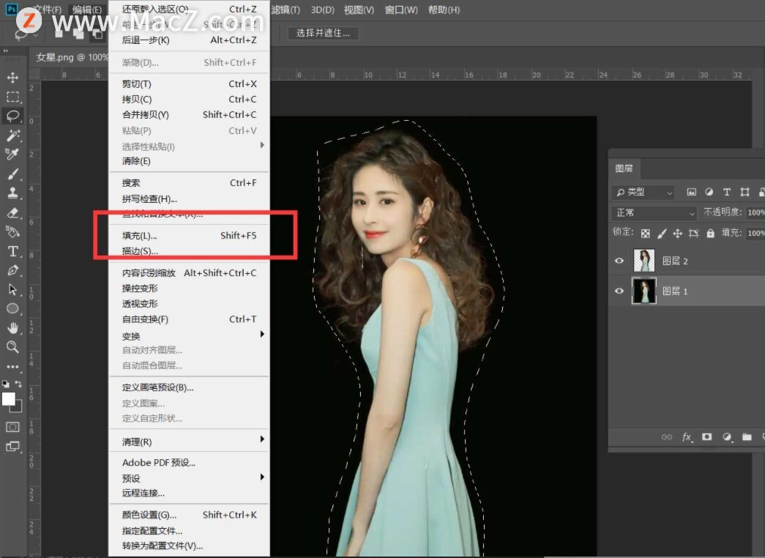Viewport: 765px width, 558px height.
Task: Toggle lock transparent pixels
Action: point(645,234)
